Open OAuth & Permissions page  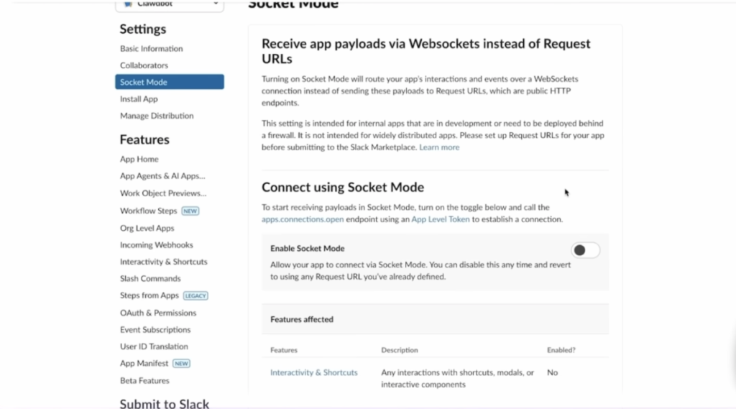point(158,313)
